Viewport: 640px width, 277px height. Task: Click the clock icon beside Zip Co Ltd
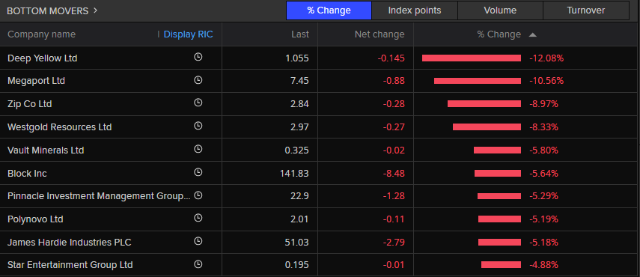(x=198, y=103)
